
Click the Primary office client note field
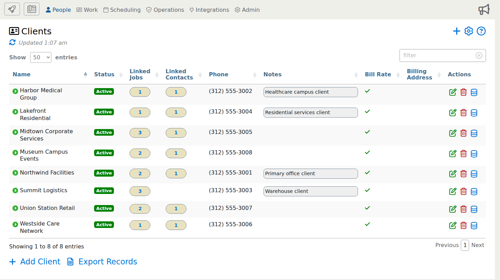tap(310, 173)
